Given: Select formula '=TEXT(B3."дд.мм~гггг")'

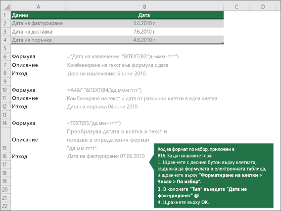Looking at the screenshot, I should click(94, 123).
